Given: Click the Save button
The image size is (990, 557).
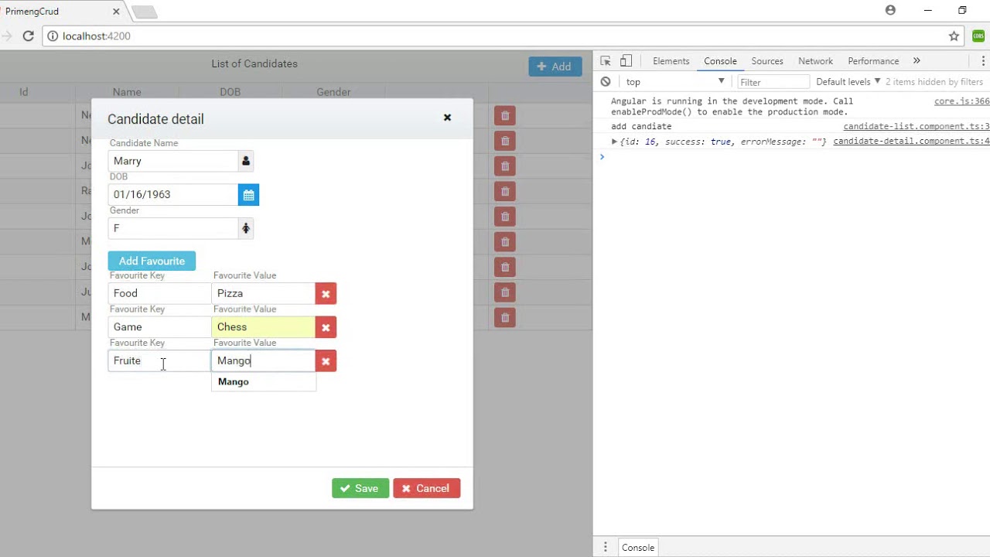Looking at the screenshot, I should tap(360, 488).
